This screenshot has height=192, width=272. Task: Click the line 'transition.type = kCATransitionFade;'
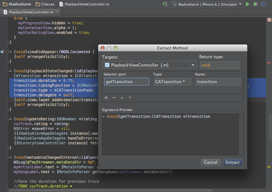[54, 90]
